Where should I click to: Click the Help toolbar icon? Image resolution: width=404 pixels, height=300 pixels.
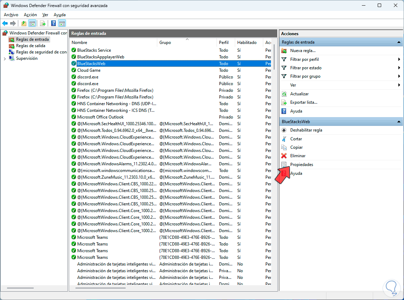54,24
